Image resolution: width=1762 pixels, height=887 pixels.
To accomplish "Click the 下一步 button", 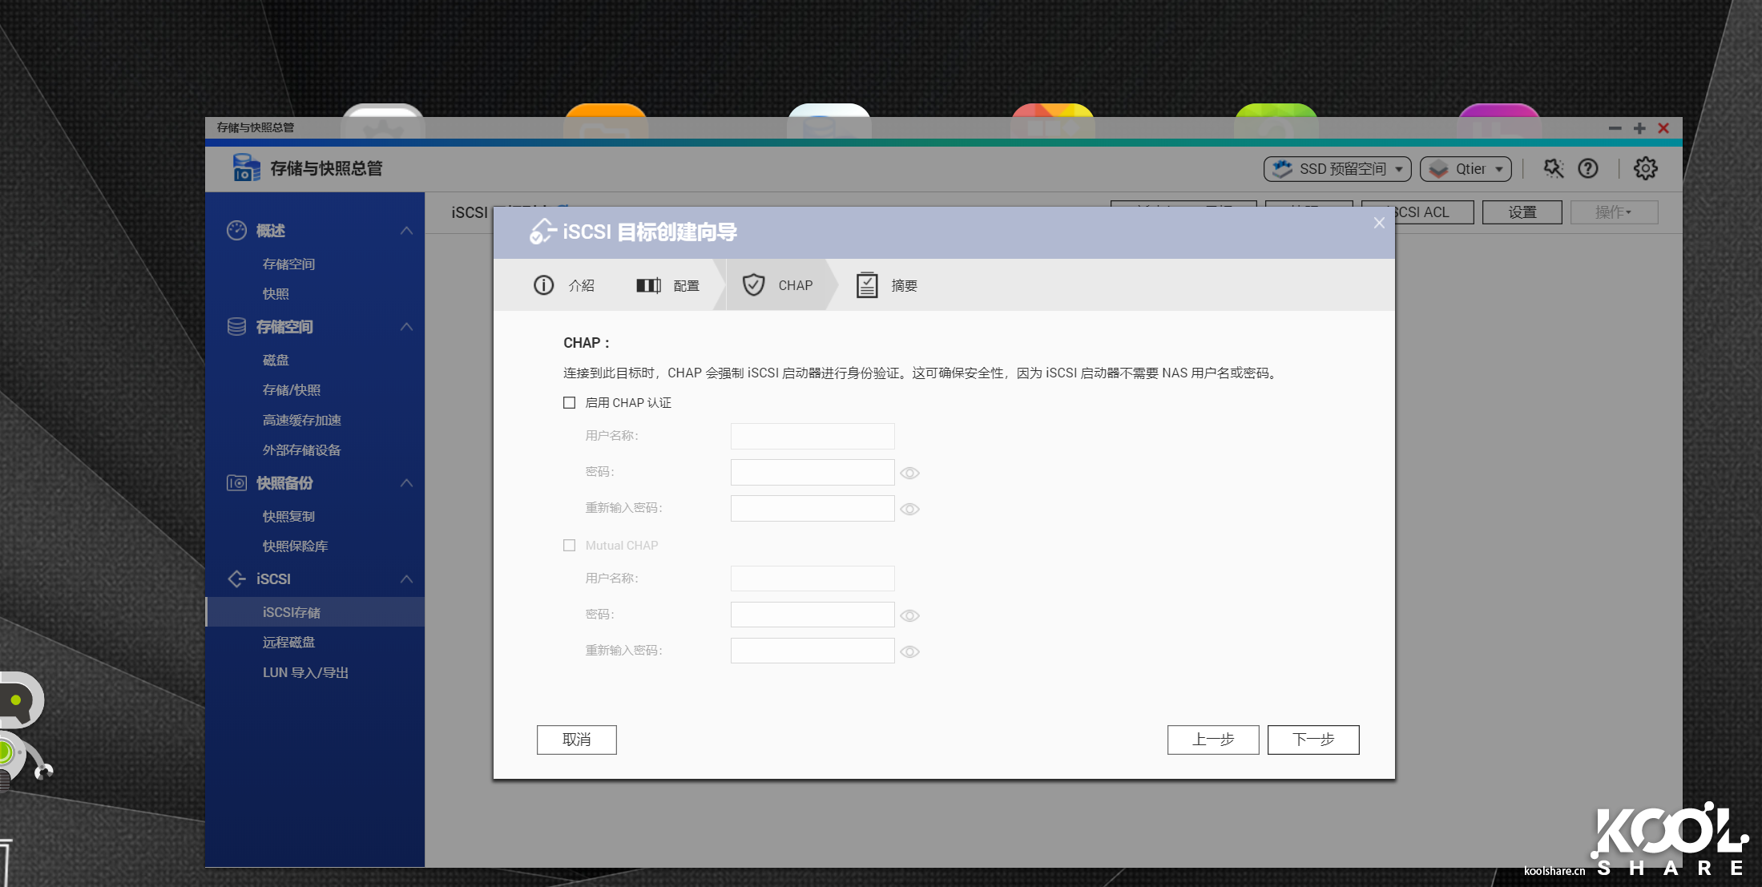I will coord(1312,740).
